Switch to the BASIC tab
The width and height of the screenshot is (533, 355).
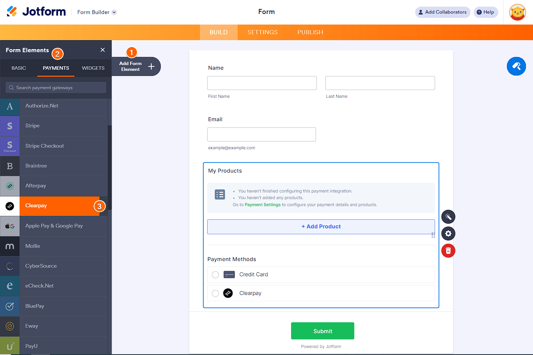coord(19,68)
